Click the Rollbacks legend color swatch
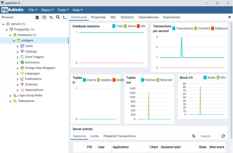The height and width of the screenshot is (153, 233). click(213, 28)
